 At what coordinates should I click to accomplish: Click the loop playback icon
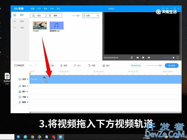(x=132, y=58)
